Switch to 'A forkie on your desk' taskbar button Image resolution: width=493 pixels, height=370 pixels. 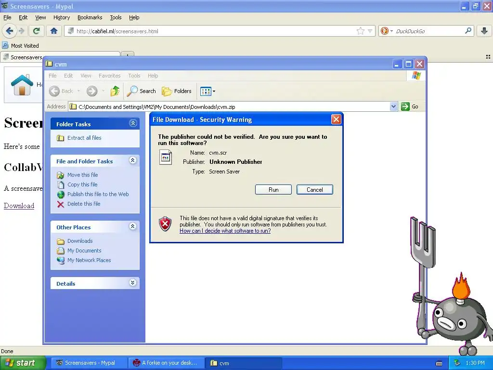167,363
